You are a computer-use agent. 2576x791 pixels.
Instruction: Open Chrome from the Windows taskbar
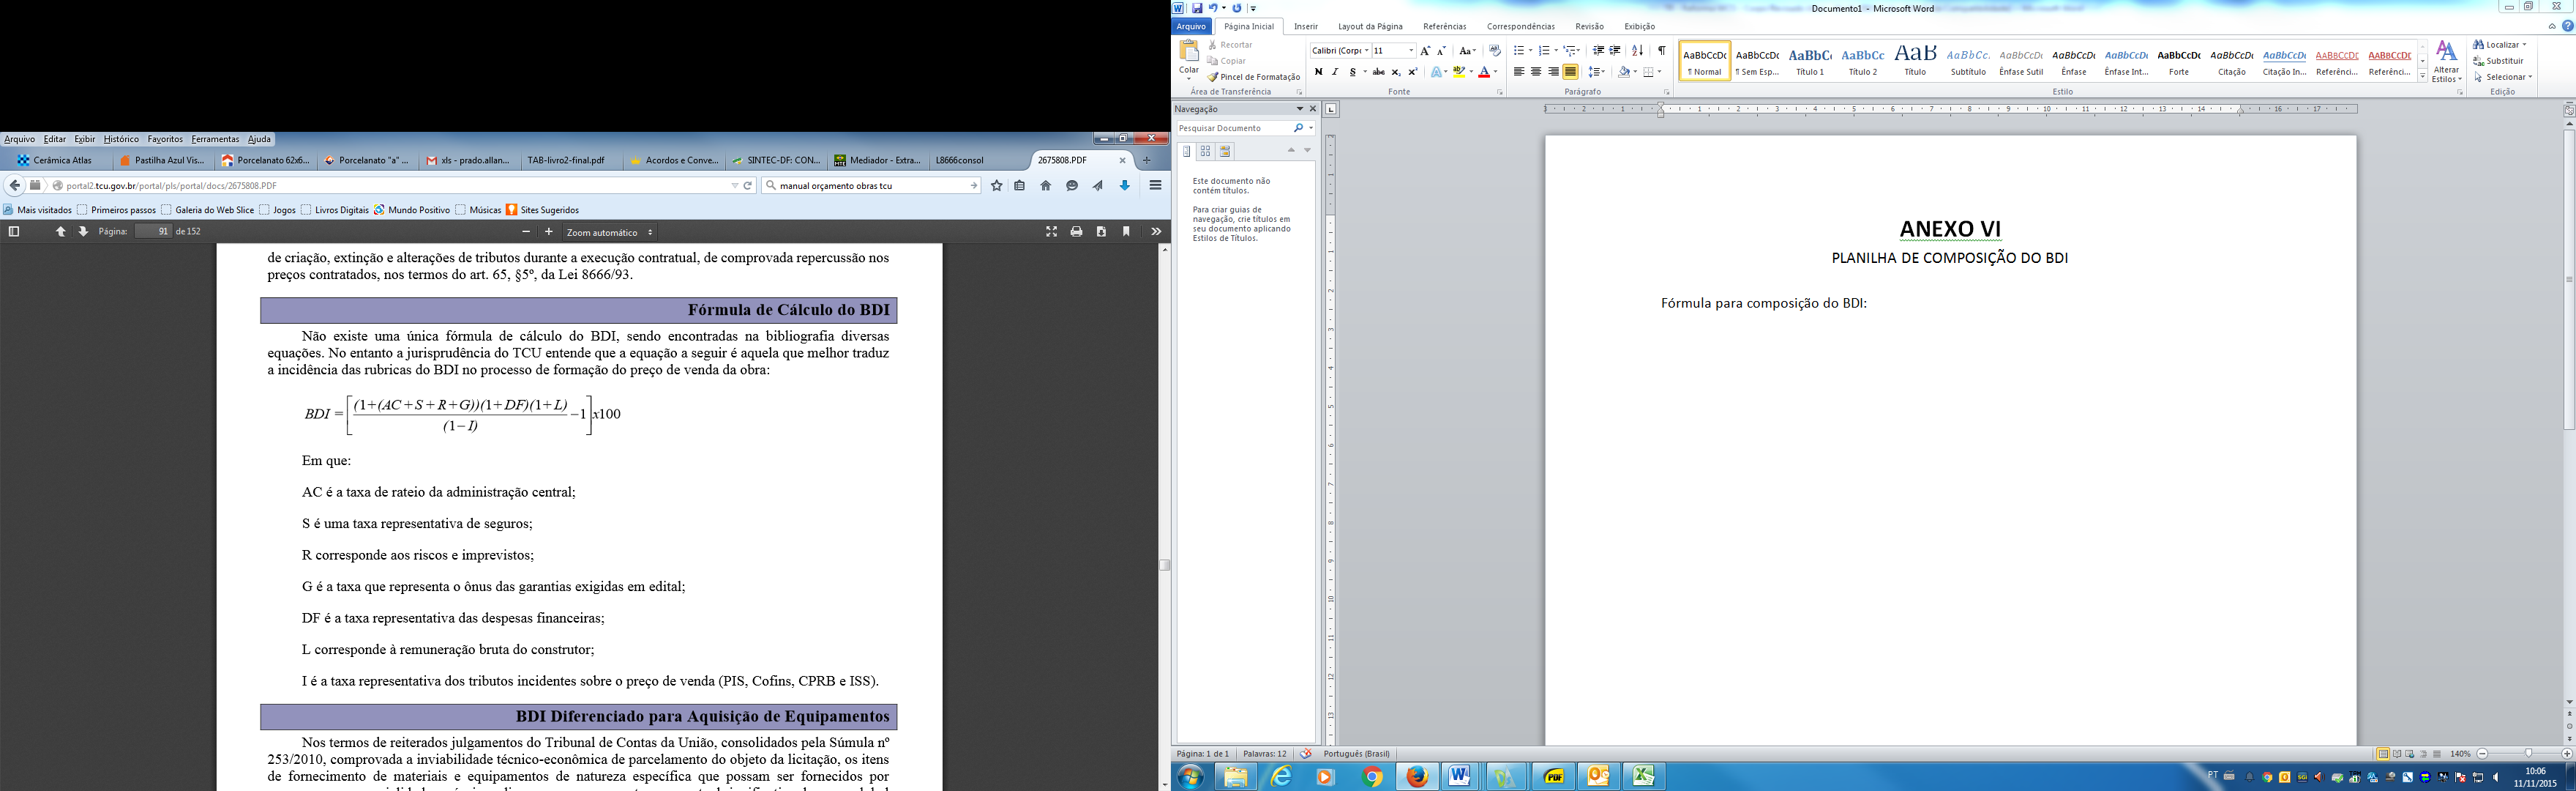[x=1371, y=777]
